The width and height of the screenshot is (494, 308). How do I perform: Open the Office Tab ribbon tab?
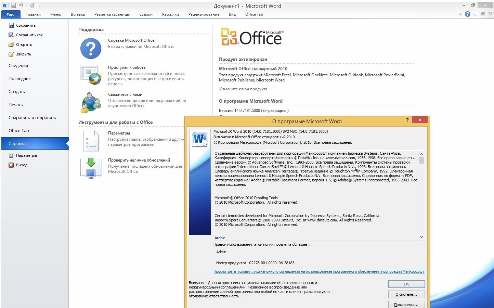(x=254, y=14)
